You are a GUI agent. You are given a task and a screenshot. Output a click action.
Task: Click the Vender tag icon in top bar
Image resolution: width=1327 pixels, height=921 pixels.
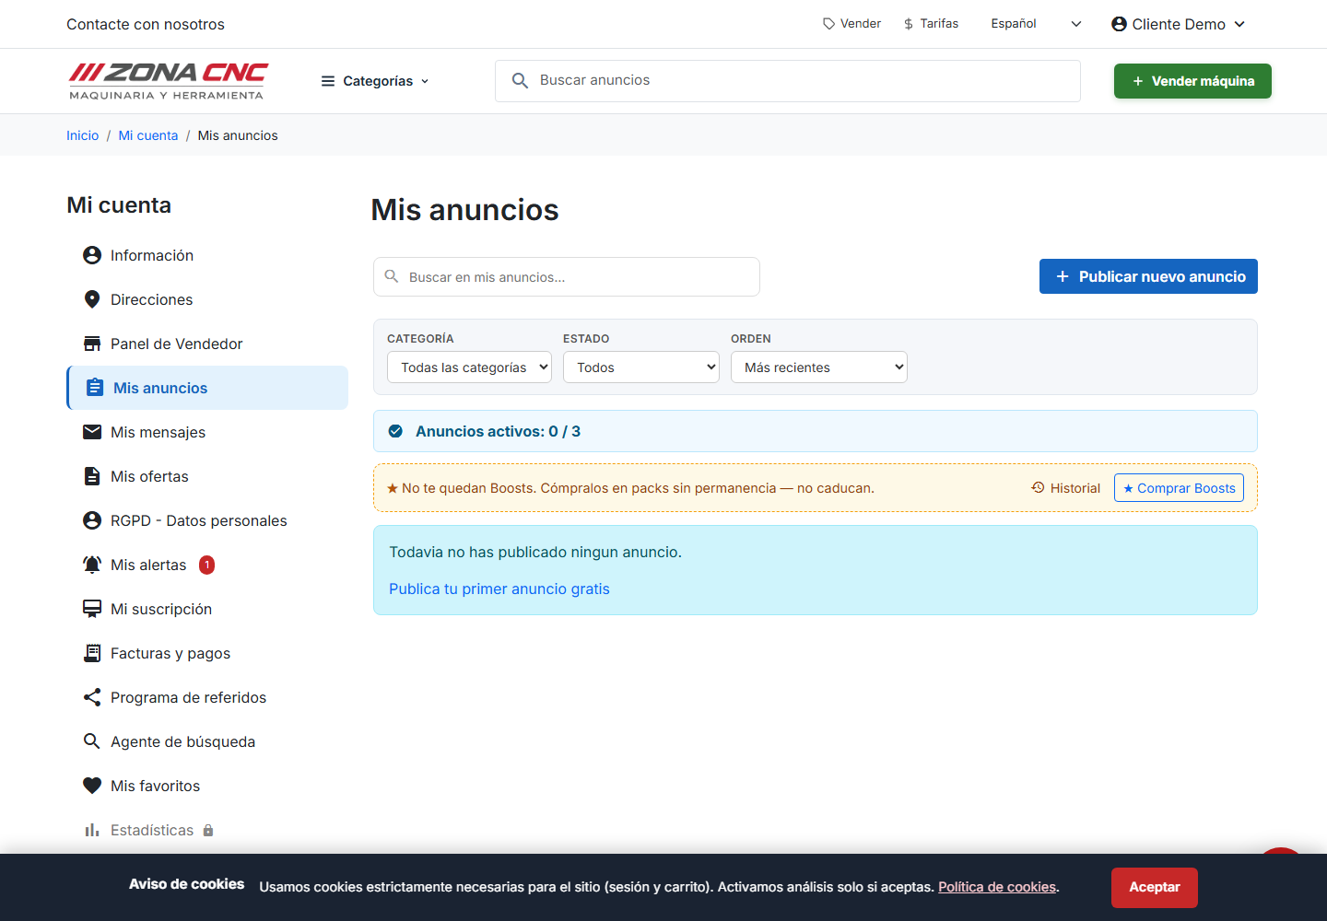829,24
